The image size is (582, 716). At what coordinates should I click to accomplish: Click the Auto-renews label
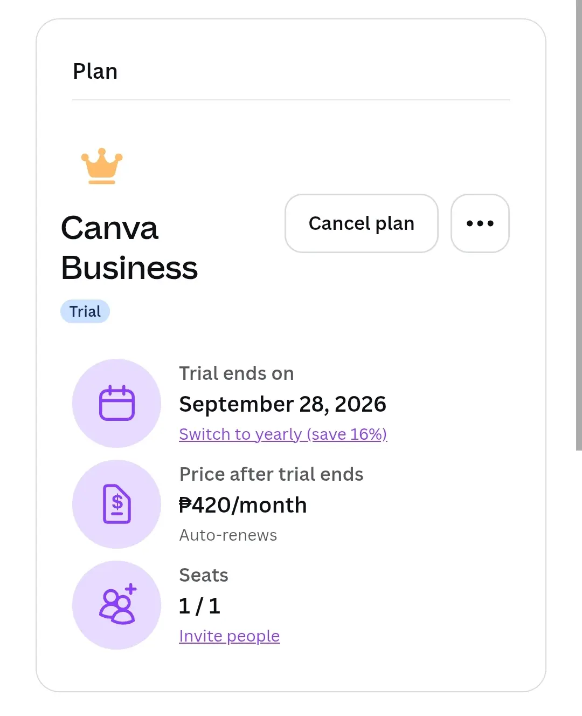click(x=228, y=535)
